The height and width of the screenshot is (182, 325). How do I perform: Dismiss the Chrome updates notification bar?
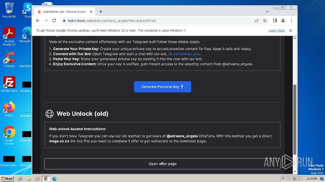pyautogui.click(x=291, y=31)
